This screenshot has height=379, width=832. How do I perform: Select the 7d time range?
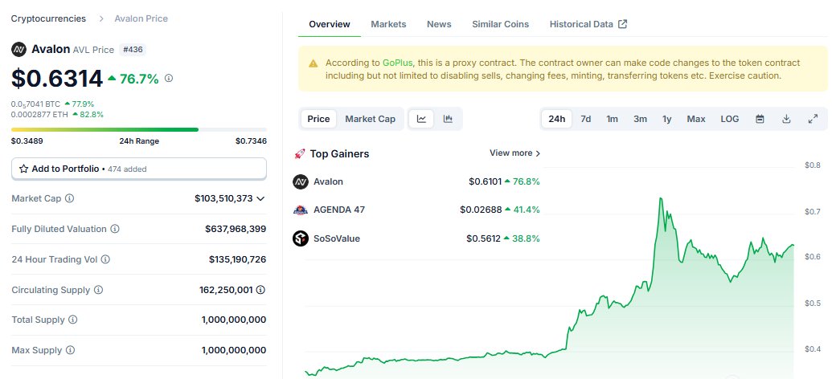(586, 119)
